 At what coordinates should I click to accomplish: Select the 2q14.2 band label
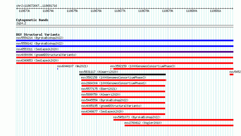(21, 23)
